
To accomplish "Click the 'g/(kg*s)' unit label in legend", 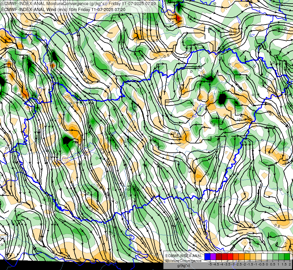I will [x=184, y=266].
